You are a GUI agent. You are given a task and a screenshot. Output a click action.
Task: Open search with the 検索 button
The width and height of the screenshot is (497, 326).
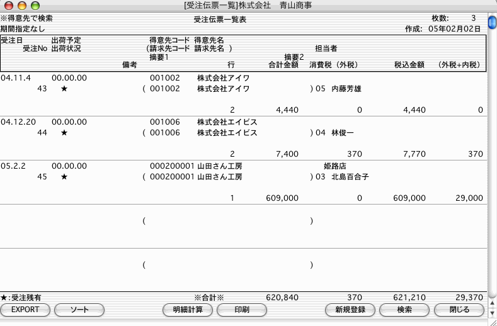(404, 310)
